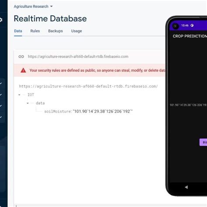Image resolution: width=207 pixels, height=207 pixels.
Task: Click the monospace root database URL
Action: click(88, 86)
